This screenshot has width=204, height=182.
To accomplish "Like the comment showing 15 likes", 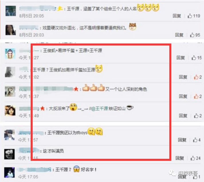I will (194, 58).
